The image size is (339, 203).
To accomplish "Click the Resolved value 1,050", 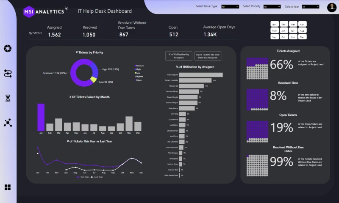I will (89, 35).
